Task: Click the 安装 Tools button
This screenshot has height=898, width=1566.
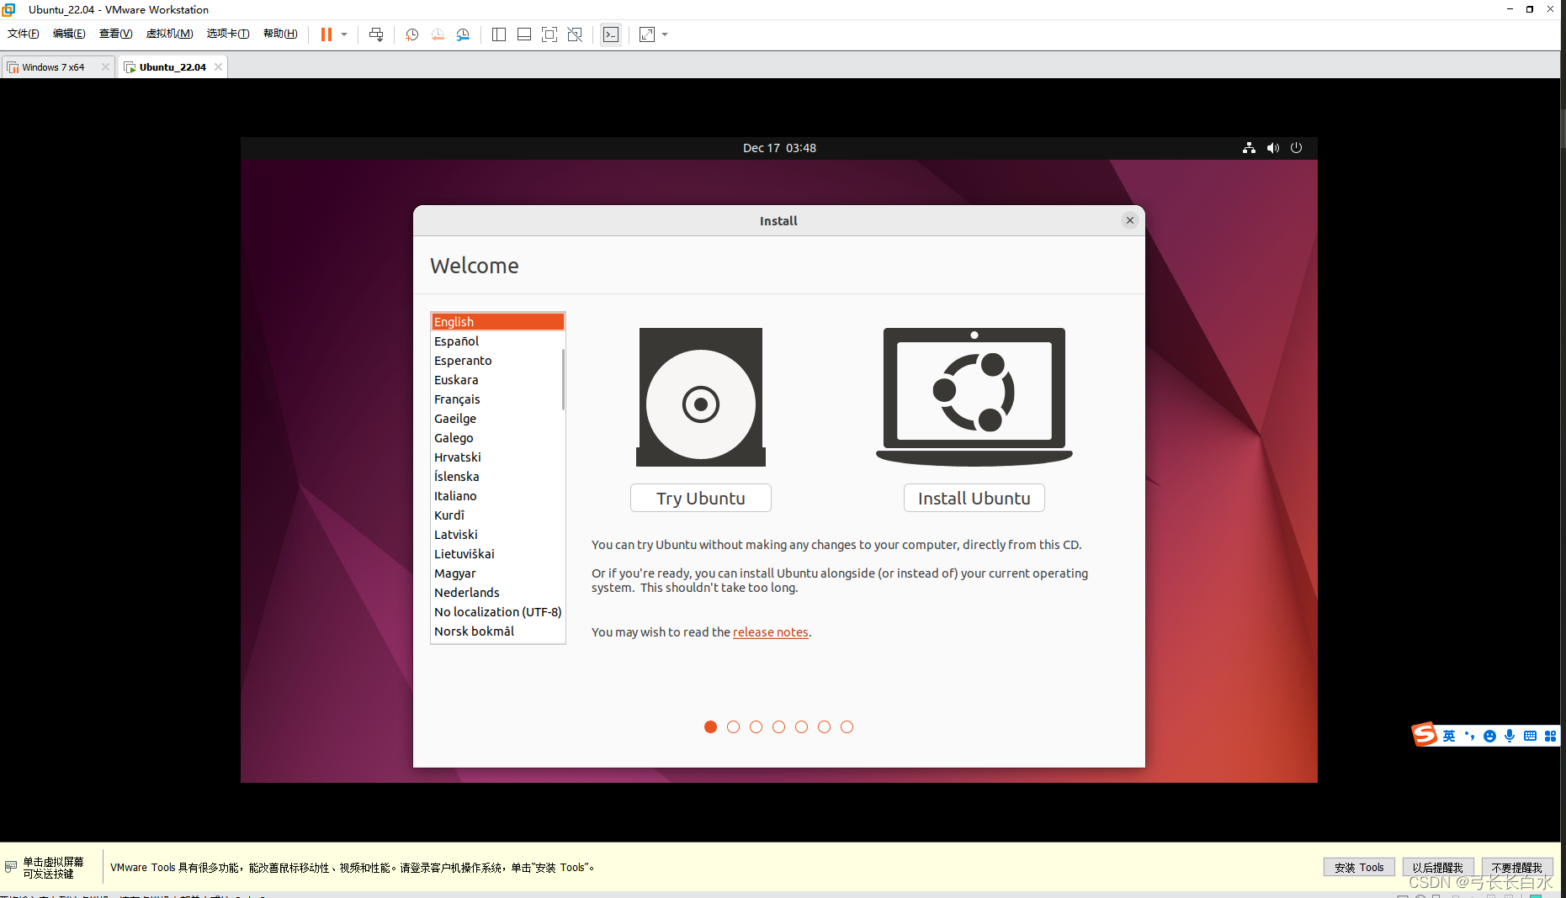Action: coord(1359,867)
